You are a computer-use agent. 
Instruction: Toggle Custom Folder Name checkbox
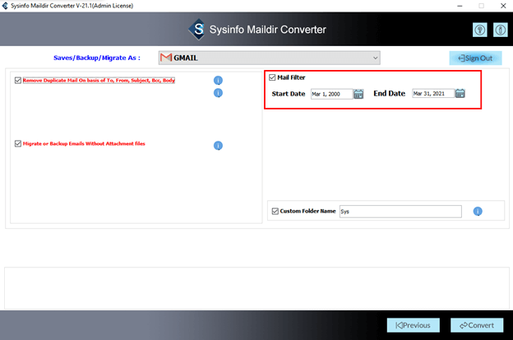275,212
